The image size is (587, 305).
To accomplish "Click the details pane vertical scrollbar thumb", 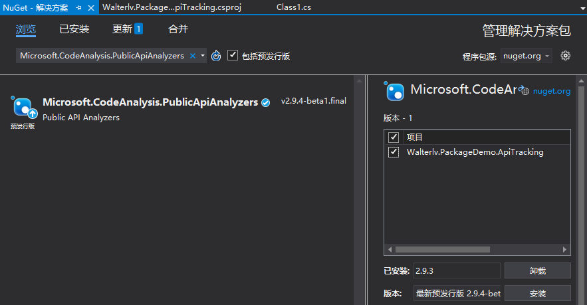I will [x=581, y=195].
